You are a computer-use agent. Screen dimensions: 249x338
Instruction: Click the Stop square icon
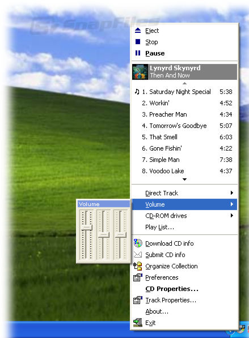click(138, 41)
